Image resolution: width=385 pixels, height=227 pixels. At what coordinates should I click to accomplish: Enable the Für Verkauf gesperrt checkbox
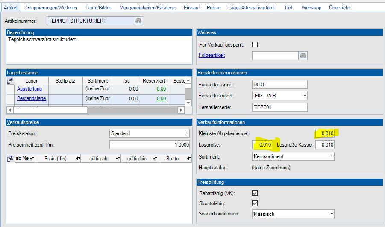[255, 44]
